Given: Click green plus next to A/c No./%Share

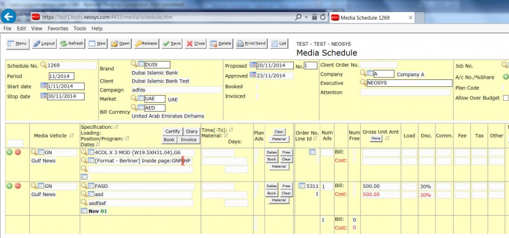Looking at the screenshot, I should (506, 77).
